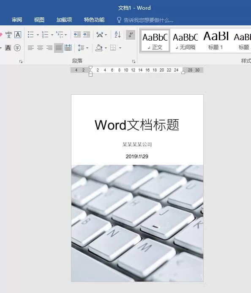Open the shading color dropdown arrow
The width and height of the screenshot is (251, 293).
(x=106, y=48)
